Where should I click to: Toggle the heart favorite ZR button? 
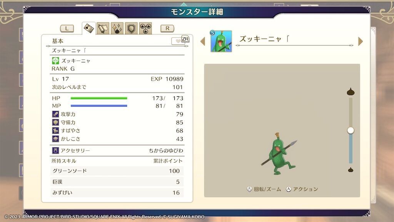[180, 40]
